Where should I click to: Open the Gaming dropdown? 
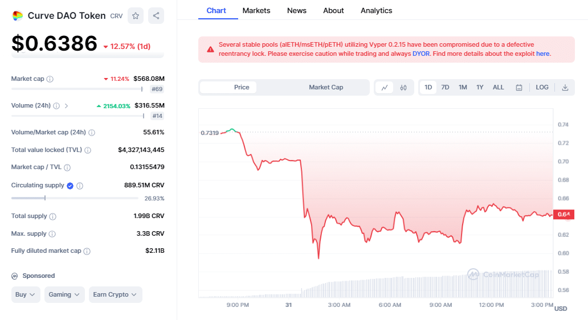64,294
